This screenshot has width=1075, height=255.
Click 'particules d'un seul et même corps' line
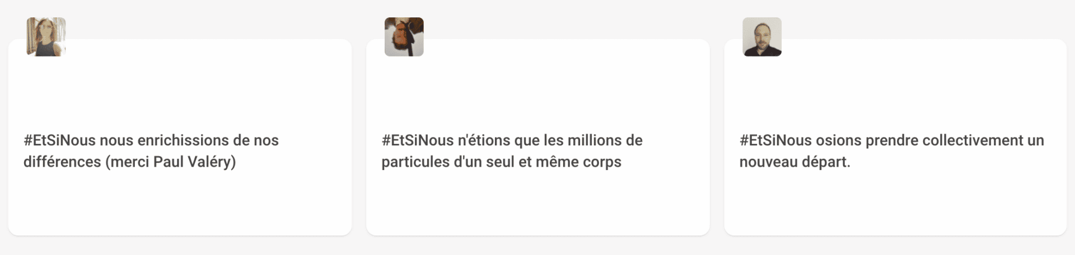pos(501,162)
